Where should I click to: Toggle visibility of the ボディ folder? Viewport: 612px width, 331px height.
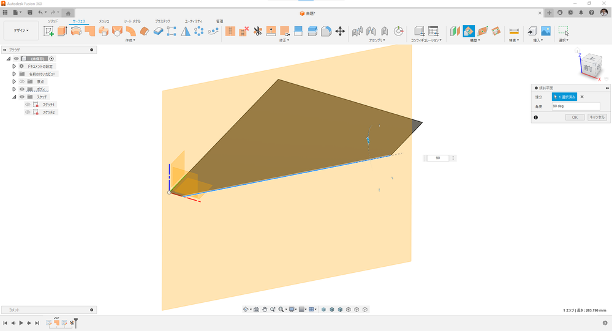[x=22, y=89]
